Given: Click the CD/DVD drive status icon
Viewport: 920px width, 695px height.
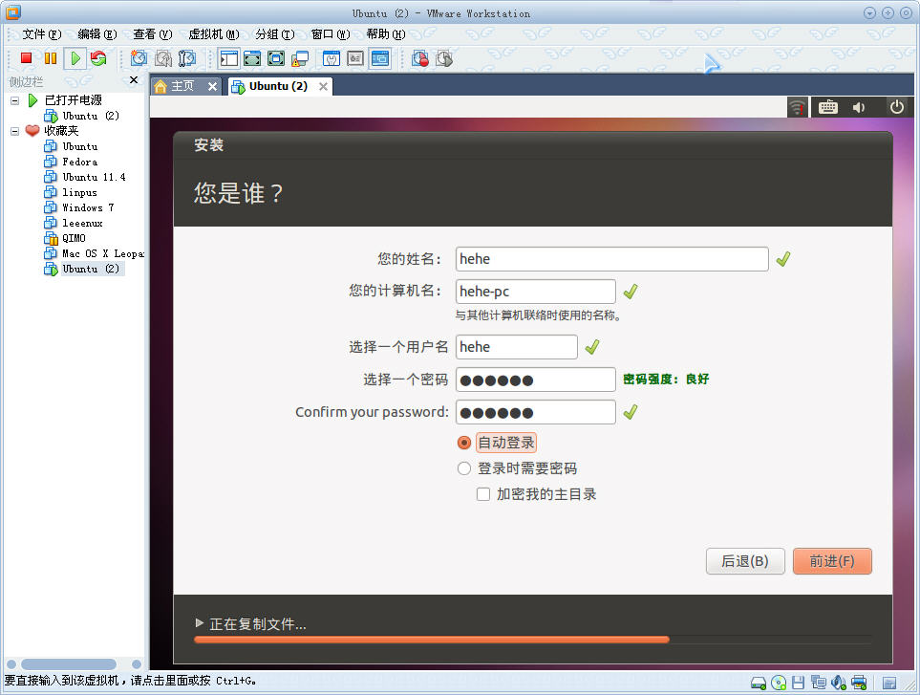Looking at the screenshot, I should pyautogui.click(x=779, y=683).
